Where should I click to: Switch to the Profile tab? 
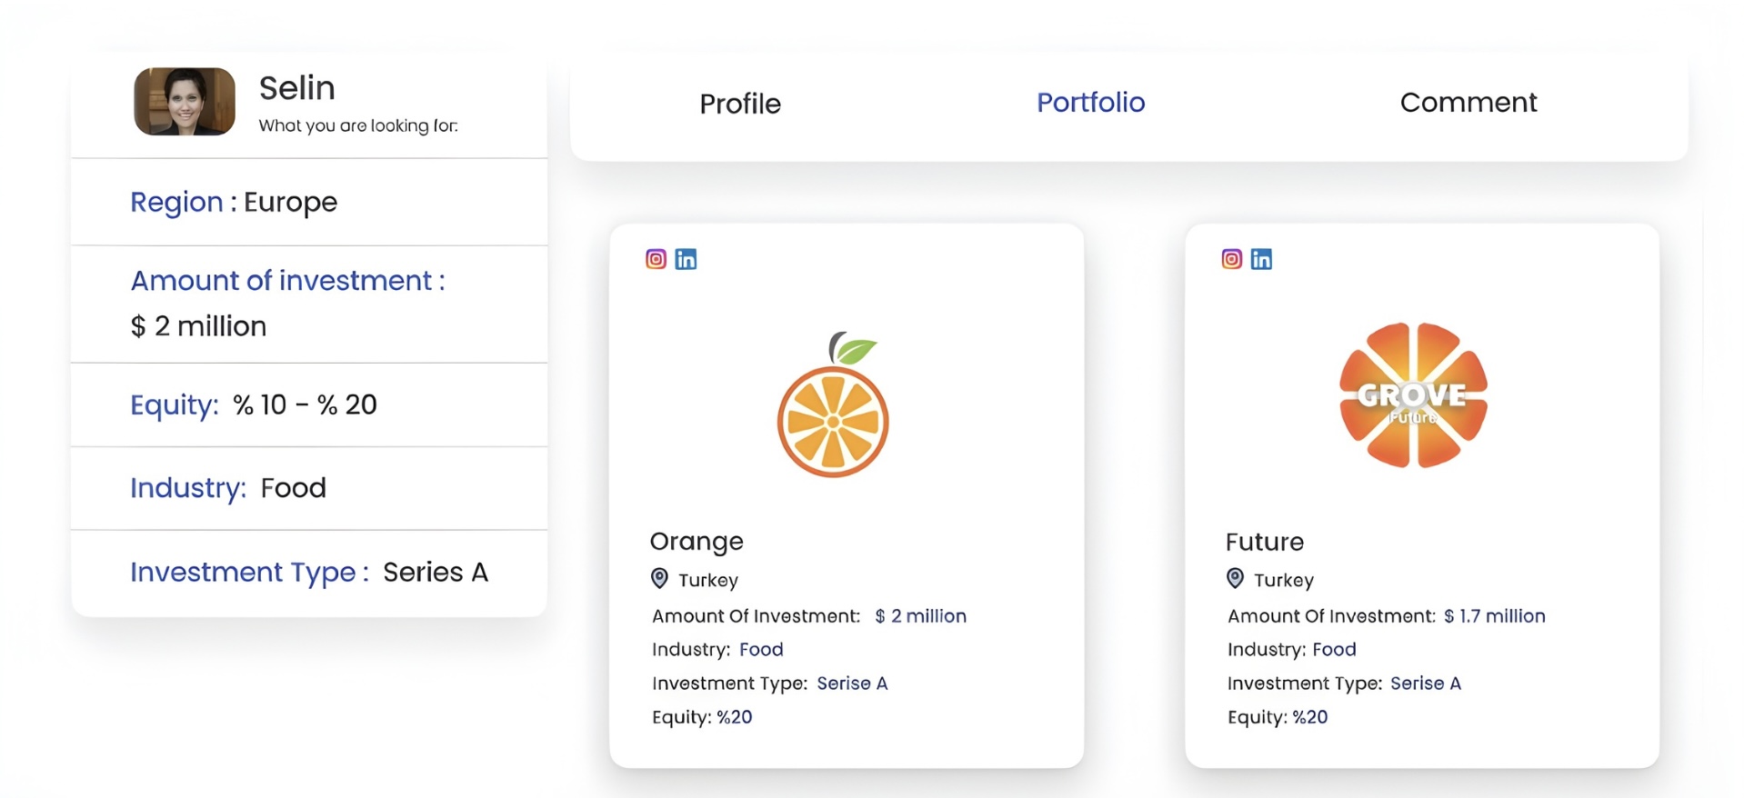point(739,104)
